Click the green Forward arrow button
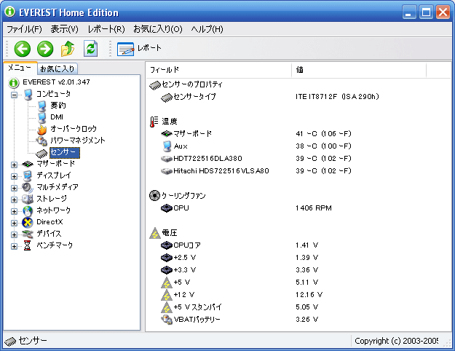This screenshot has width=455, height=351. click(x=45, y=49)
